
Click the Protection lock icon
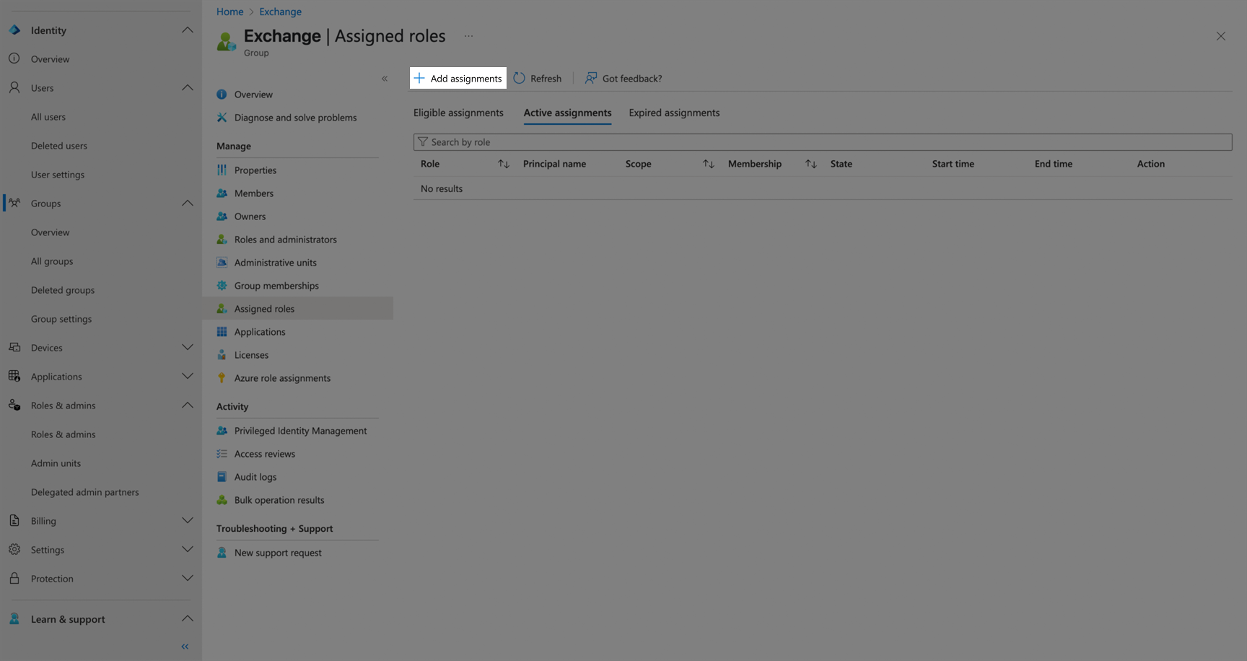coord(14,578)
